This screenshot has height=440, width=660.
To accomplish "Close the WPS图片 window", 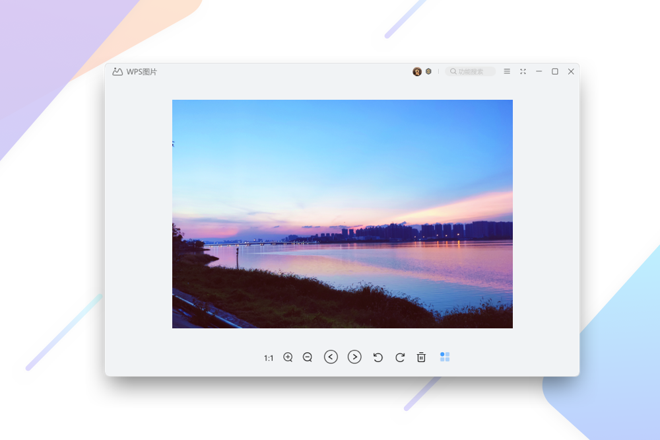I will tap(571, 71).
